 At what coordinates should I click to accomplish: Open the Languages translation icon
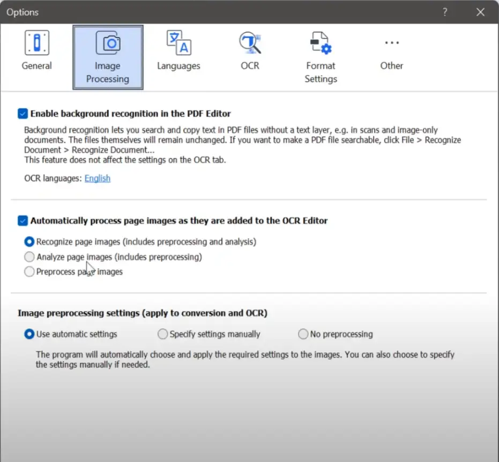point(178,43)
